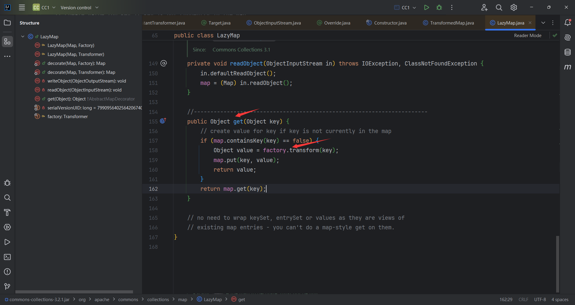Screen dimensions: 575x305
Task: Open the main hamburger menu
Action: click(x=22, y=7)
